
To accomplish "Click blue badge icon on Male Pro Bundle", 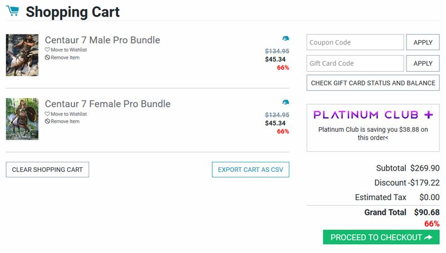I will 285,38.
